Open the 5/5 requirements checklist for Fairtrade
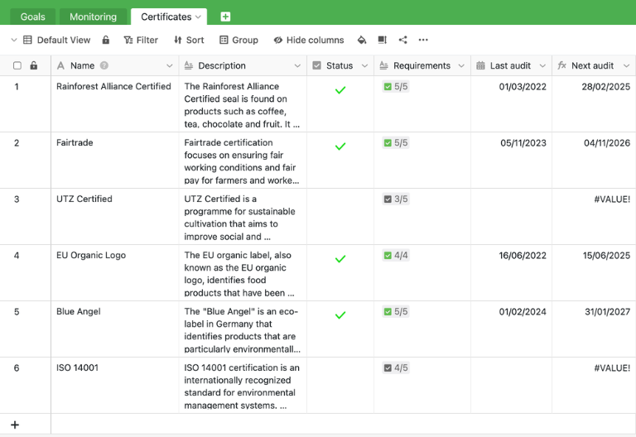This screenshot has height=437, width=636. [x=396, y=142]
